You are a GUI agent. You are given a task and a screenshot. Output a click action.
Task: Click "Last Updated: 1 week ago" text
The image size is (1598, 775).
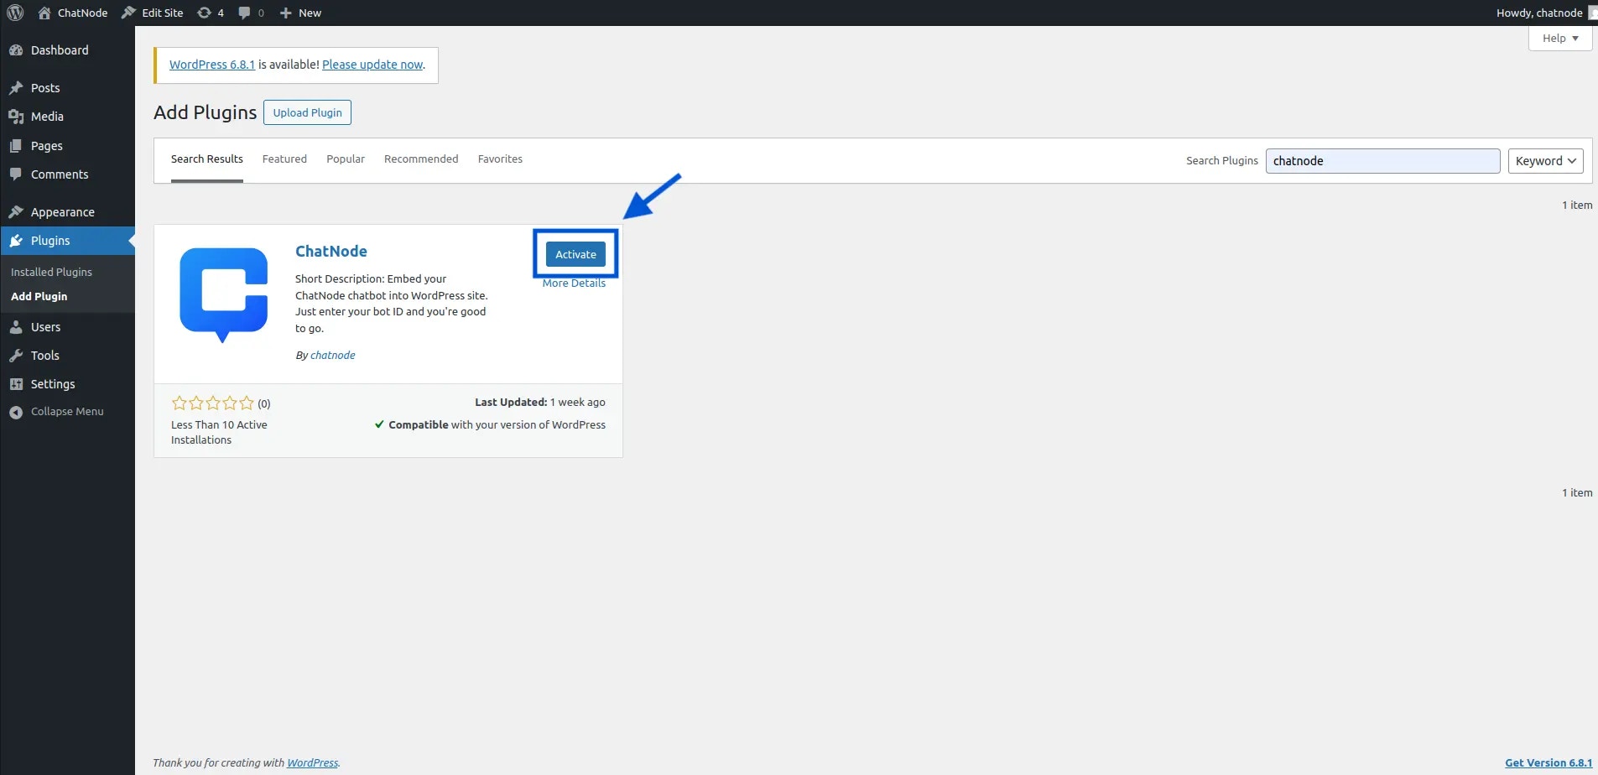(x=540, y=403)
